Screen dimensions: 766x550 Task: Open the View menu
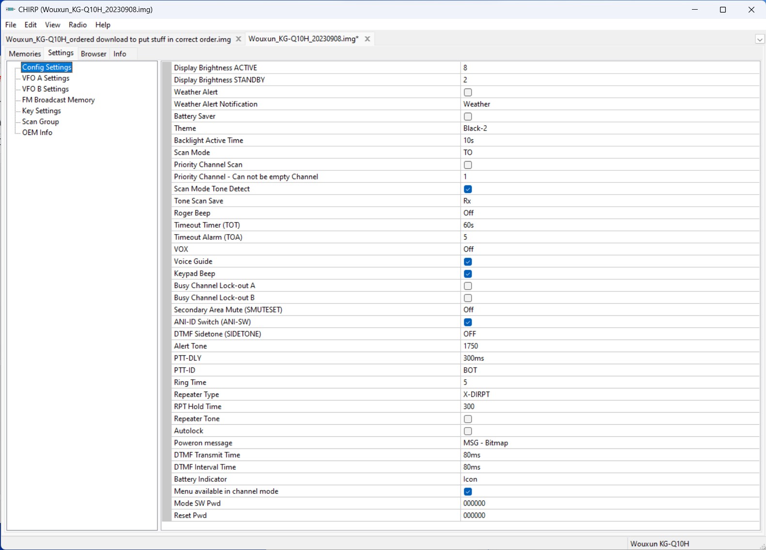click(52, 25)
